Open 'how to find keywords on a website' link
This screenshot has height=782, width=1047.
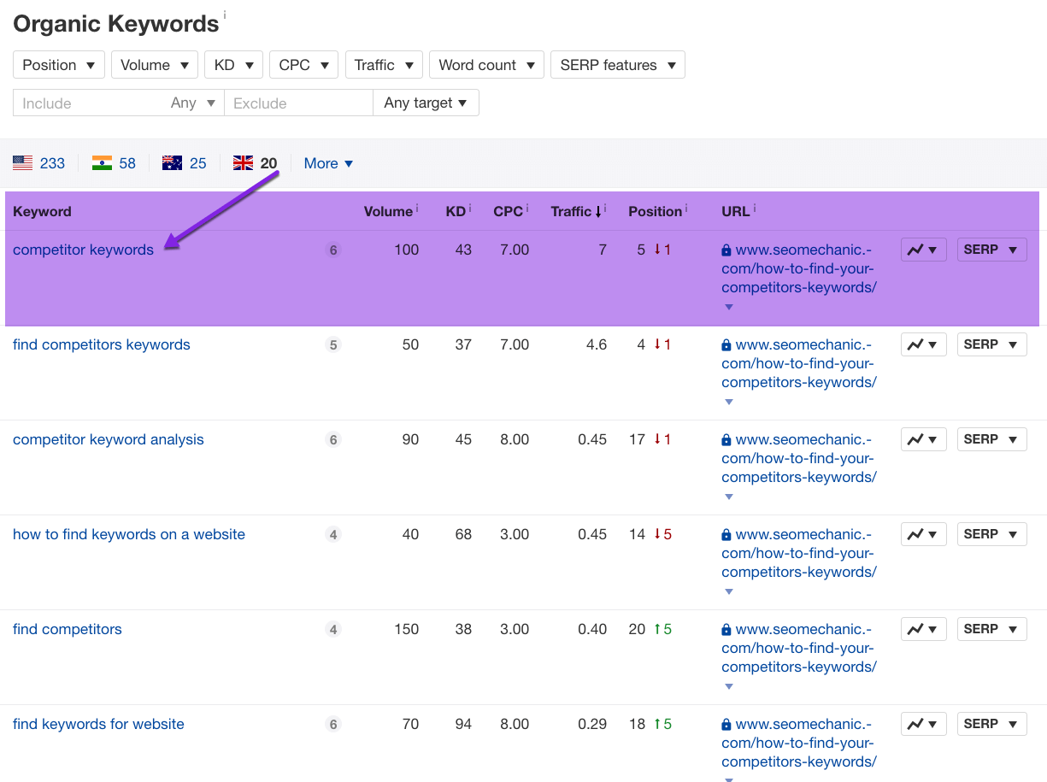tap(129, 534)
